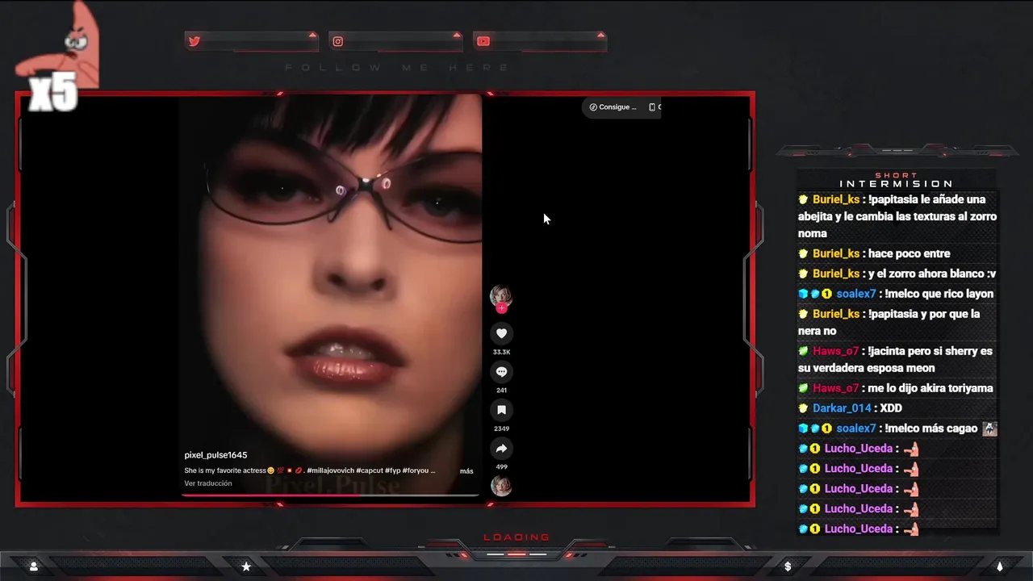Click the 2349 saves count
The image size is (1033, 581).
point(501,428)
